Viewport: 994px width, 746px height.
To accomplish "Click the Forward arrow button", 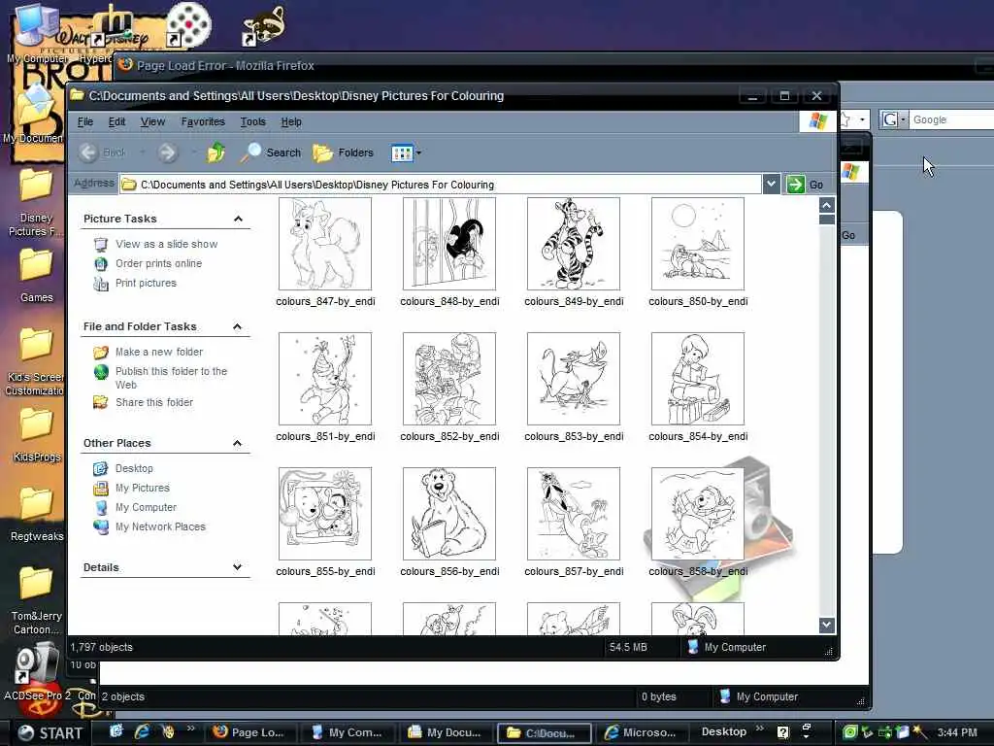I will click(167, 153).
